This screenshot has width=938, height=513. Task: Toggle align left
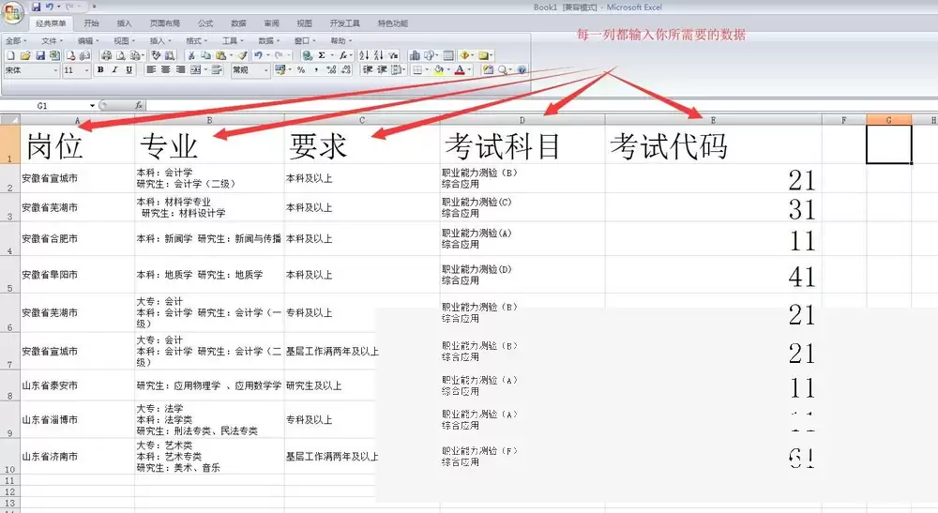(151, 70)
